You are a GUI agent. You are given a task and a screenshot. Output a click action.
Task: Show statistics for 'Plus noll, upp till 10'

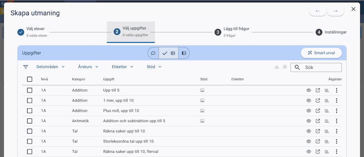(327, 111)
